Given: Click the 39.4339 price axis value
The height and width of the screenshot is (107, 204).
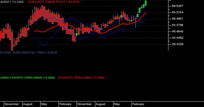Looking at the screenshot, I should tap(177, 44).
